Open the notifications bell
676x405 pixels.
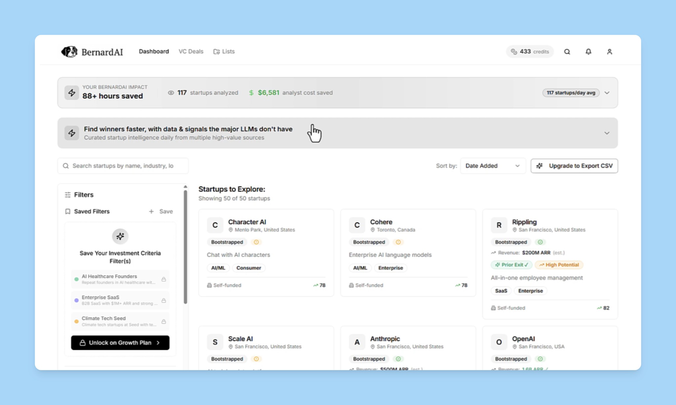point(588,51)
